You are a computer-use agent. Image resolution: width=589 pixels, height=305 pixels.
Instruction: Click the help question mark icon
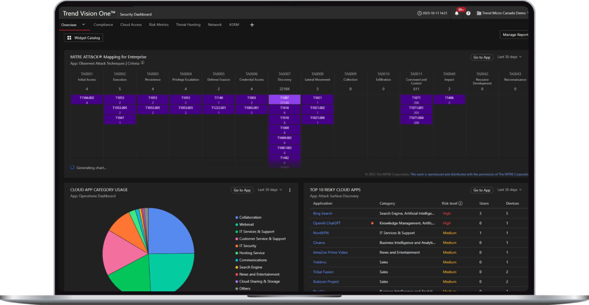click(x=468, y=13)
